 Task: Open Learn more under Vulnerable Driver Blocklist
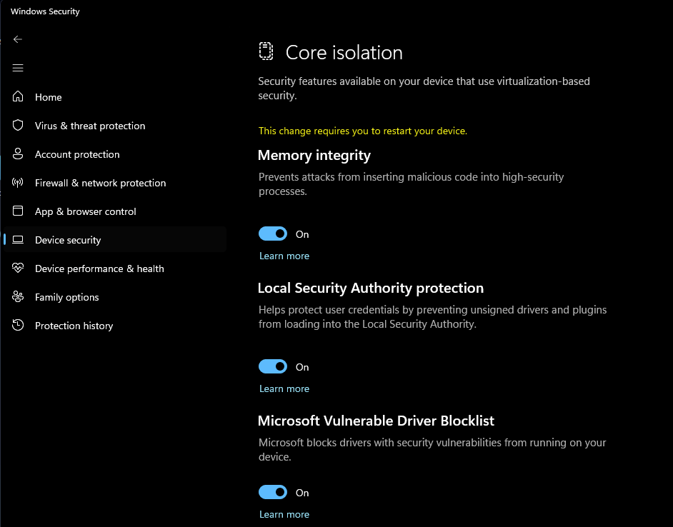pyautogui.click(x=284, y=514)
